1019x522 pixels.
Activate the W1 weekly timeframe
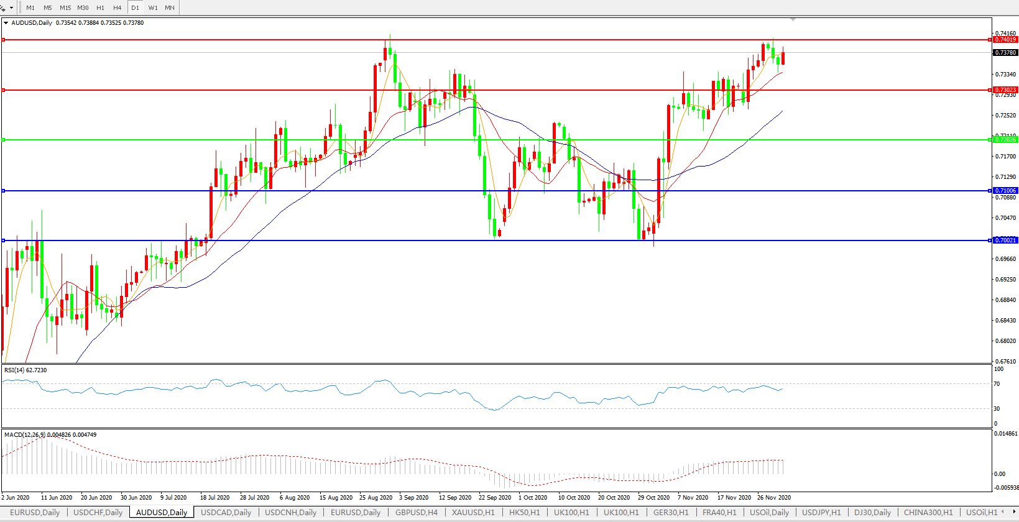pos(153,7)
